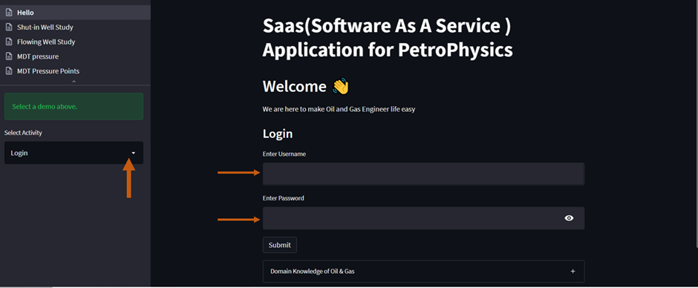The height and width of the screenshot is (288, 698).
Task: Click the Enter Password input field
Action: pos(423,218)
